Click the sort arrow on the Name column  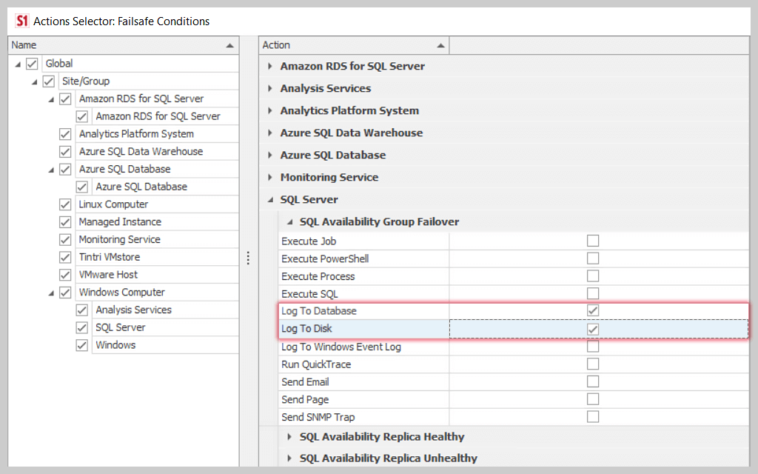coord(229,44)
